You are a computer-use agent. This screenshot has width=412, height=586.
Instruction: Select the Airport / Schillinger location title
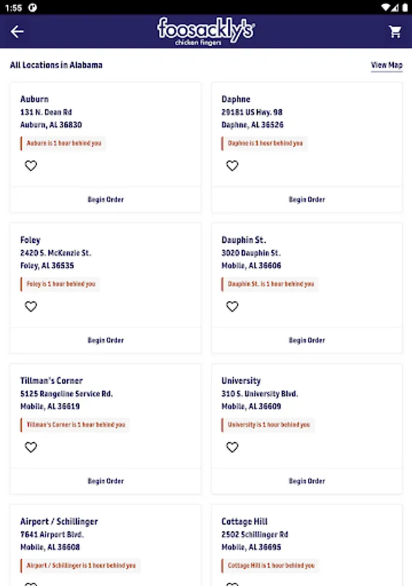[x=59, y=522]
